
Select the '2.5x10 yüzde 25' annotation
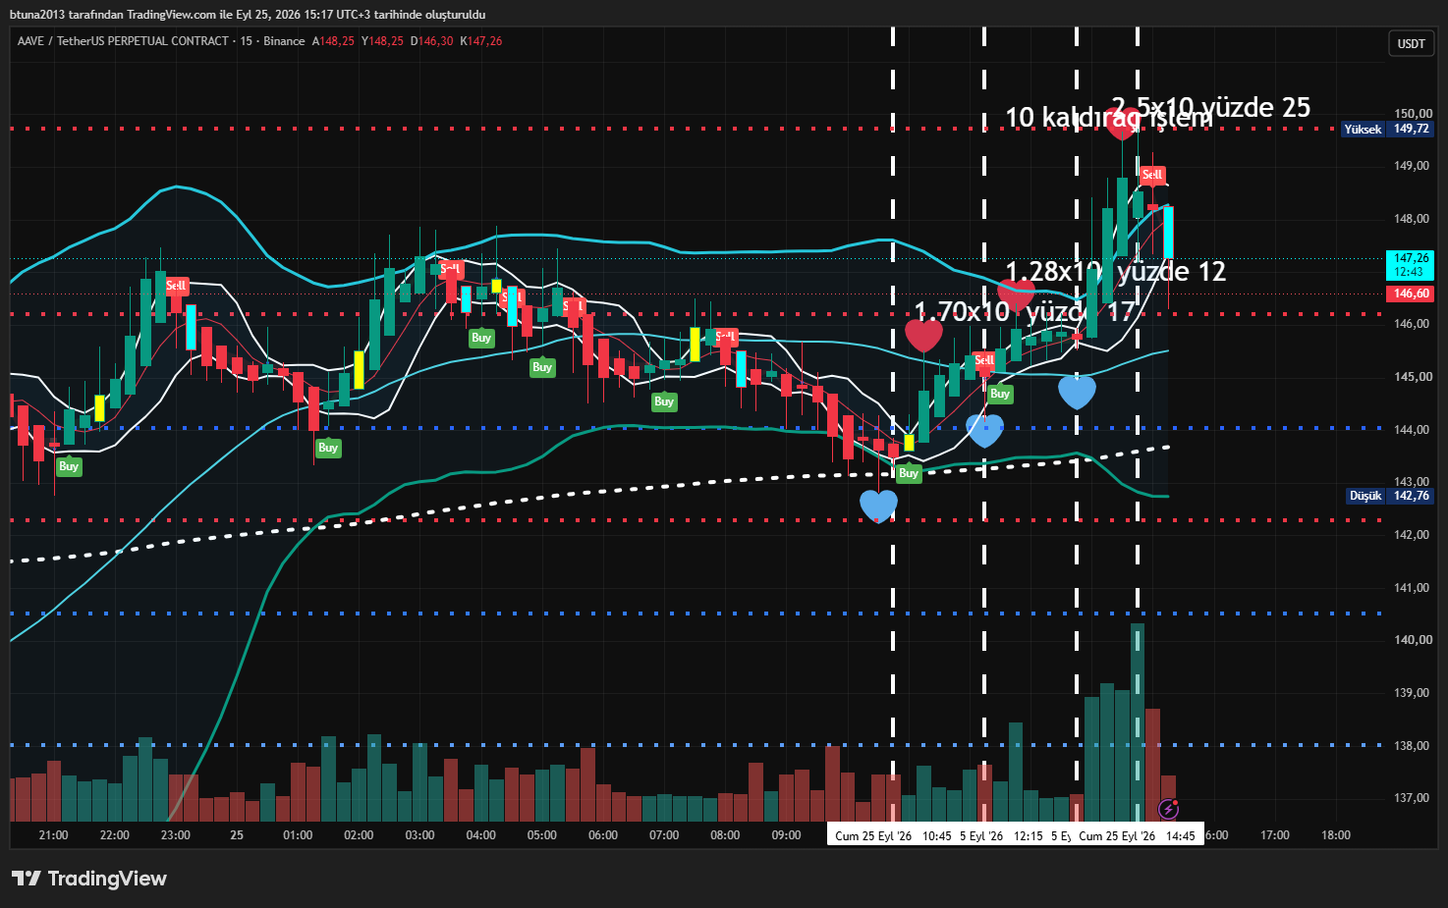[1211, 107]
